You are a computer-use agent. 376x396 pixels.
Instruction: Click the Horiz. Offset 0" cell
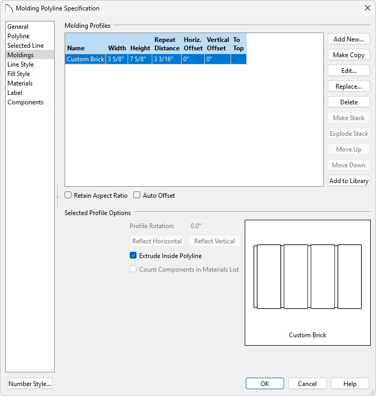coord(193,59)
